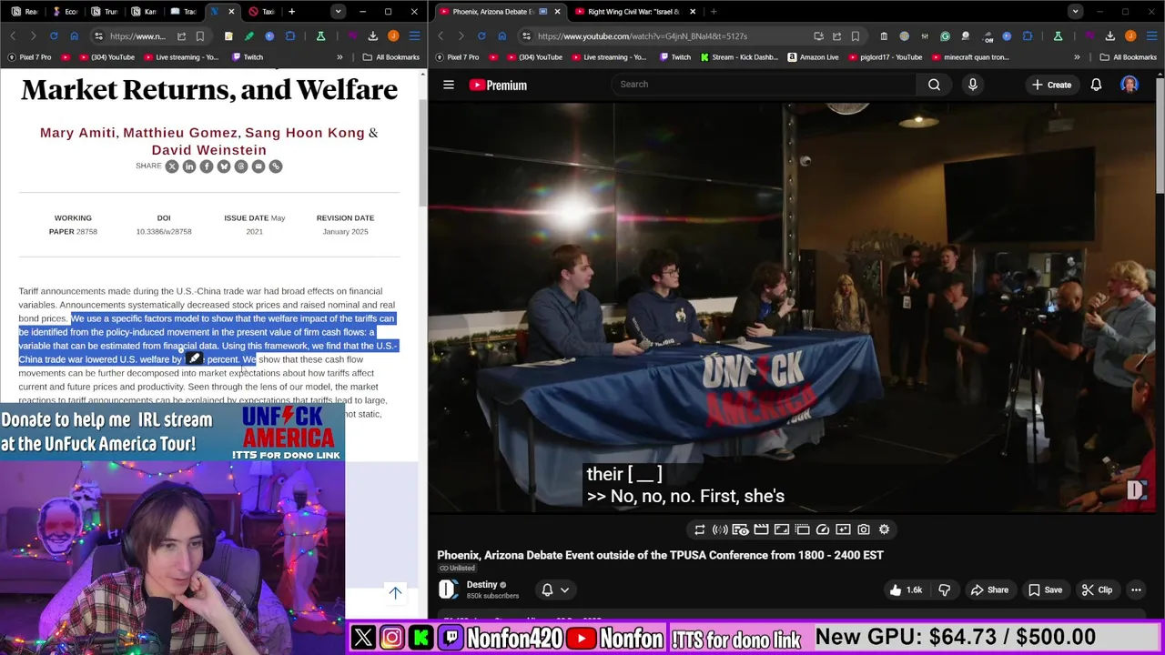Image resolution: width=1165 pixels, height=655 pixels.
Task: Open downloads in right browser toolbar
Action: [1109, 36]
